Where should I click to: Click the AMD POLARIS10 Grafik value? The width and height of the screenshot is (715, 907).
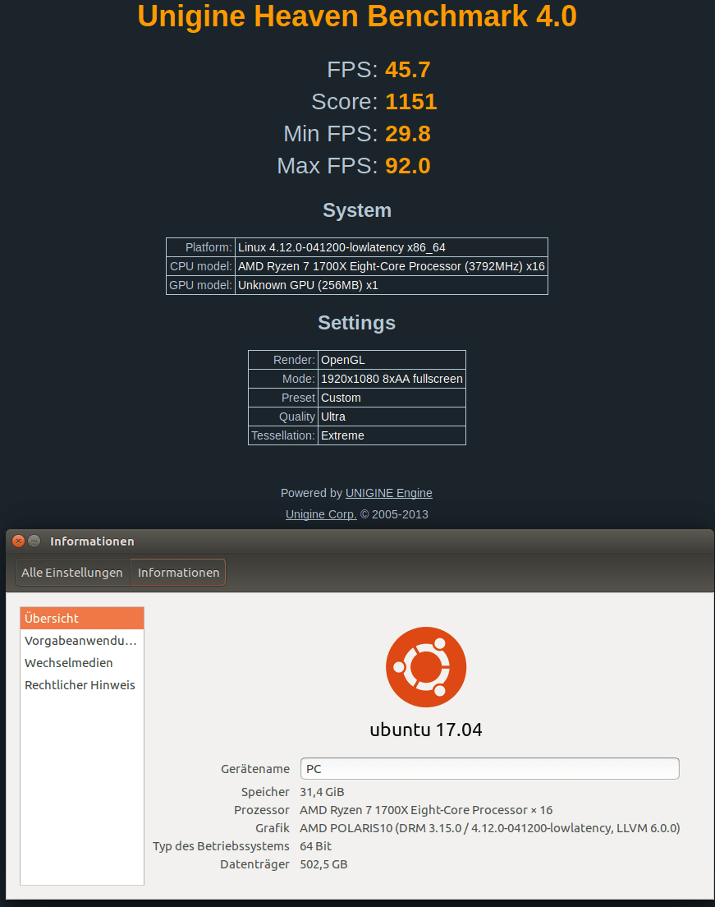(x=489, y=828)
